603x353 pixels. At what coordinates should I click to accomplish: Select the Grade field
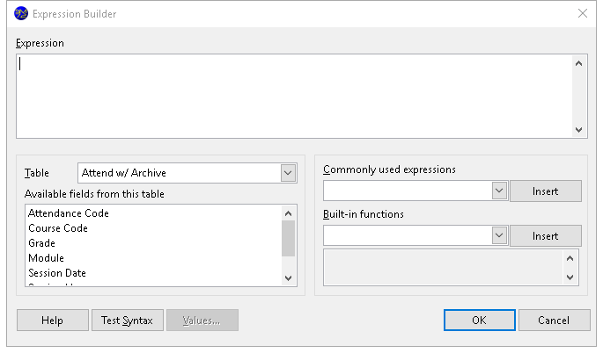[42, 243]
